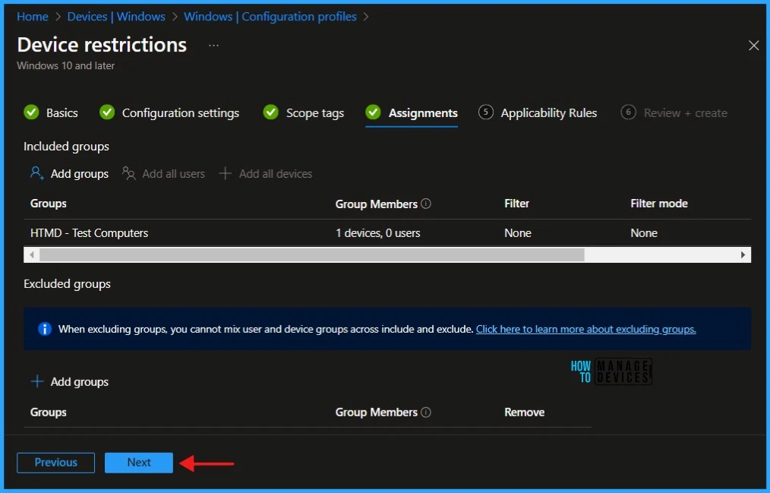
Task: Click the Previous button
Action: [x=55, y=463]
